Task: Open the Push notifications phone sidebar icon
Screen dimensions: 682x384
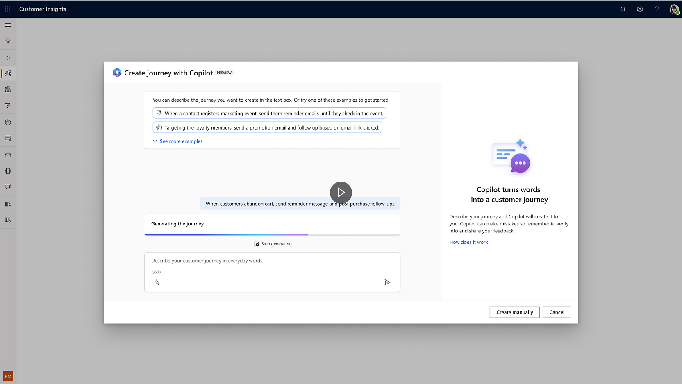Action: coord(8,171)
